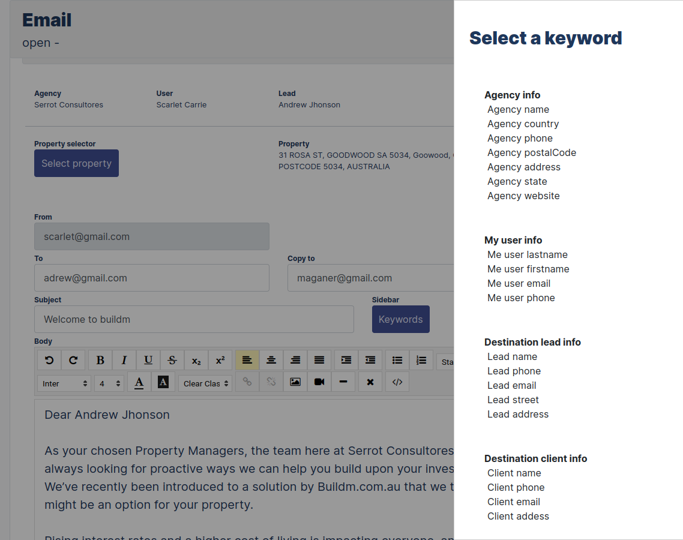Choose the Lead email keyword
Viewport: 683px width, 540px height.
coord(511,385)
